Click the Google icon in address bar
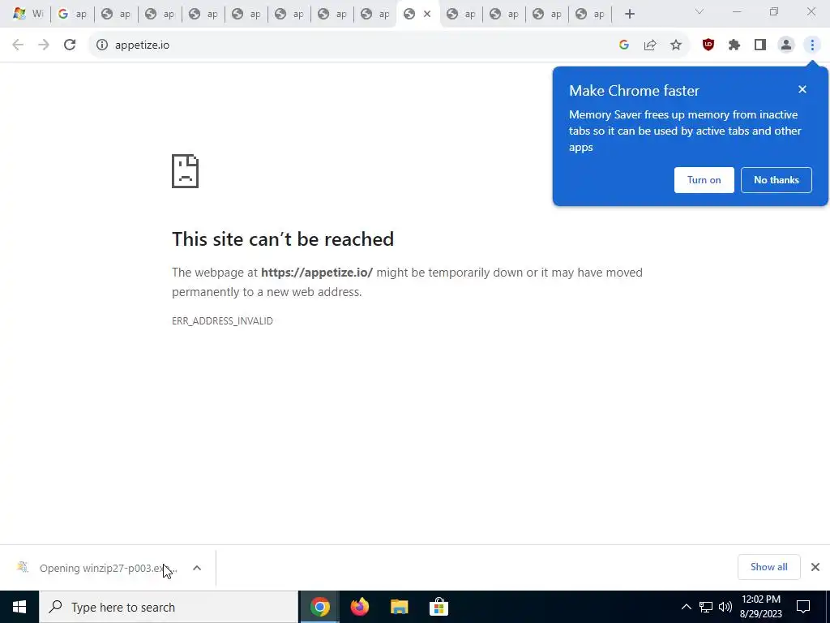830x623 pixels. [x=624, y=45]
